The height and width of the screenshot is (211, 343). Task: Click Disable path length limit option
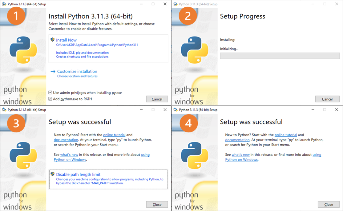[x=108, y=179]
